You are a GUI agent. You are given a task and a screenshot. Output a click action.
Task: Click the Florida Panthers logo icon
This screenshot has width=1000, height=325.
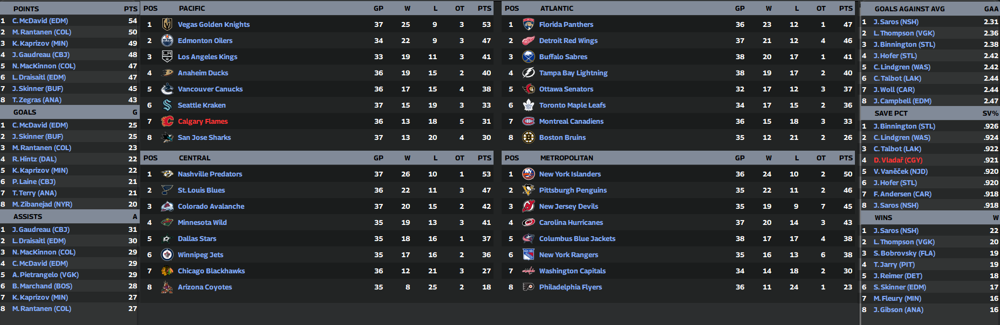click(529, 24)
